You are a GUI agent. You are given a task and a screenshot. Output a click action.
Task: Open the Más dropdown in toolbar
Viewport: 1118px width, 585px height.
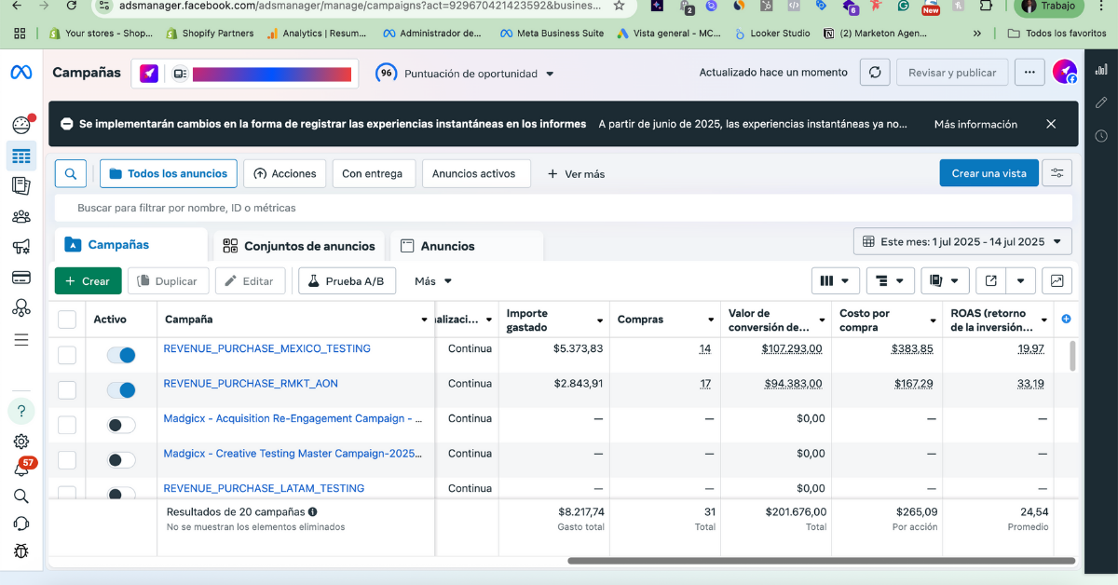point(433,280)
